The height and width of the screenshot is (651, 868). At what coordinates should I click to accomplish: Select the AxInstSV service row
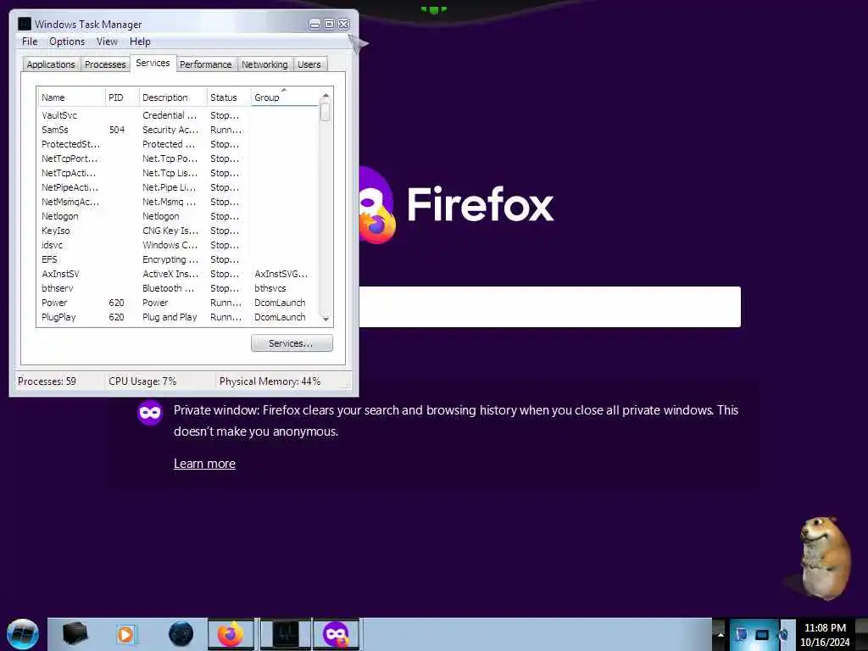178,274
